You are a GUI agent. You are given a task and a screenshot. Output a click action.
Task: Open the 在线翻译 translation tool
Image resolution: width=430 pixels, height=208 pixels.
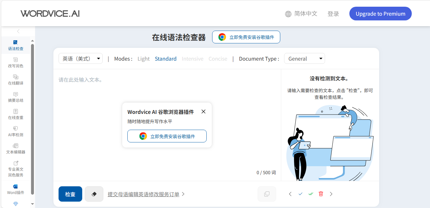16,80
